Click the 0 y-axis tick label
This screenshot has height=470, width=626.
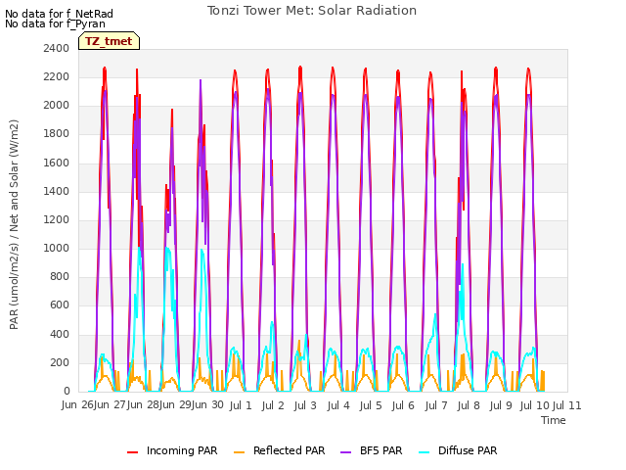click(67, 391)
